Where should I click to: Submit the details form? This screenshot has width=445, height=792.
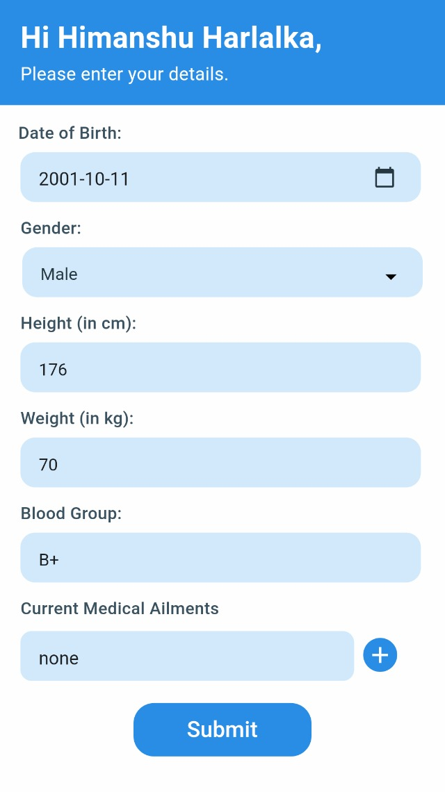coord(222,729)
